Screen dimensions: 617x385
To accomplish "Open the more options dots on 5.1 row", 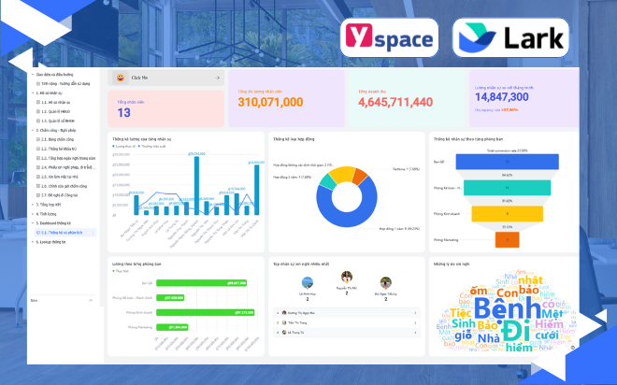I will coord(93,233).
